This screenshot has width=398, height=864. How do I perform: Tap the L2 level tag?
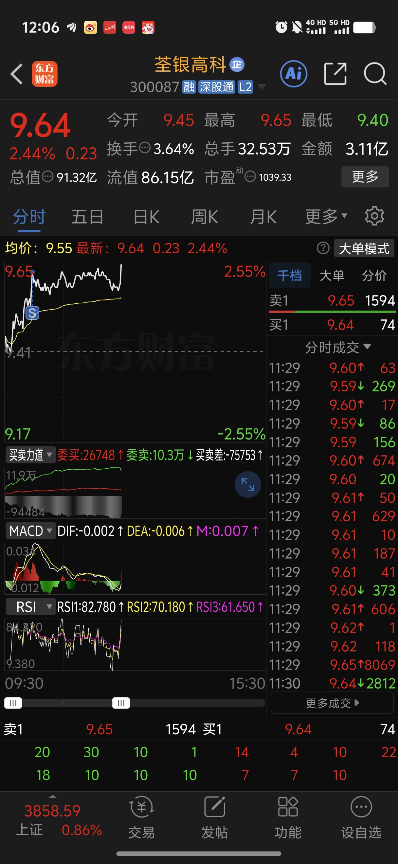click(245, 87)
